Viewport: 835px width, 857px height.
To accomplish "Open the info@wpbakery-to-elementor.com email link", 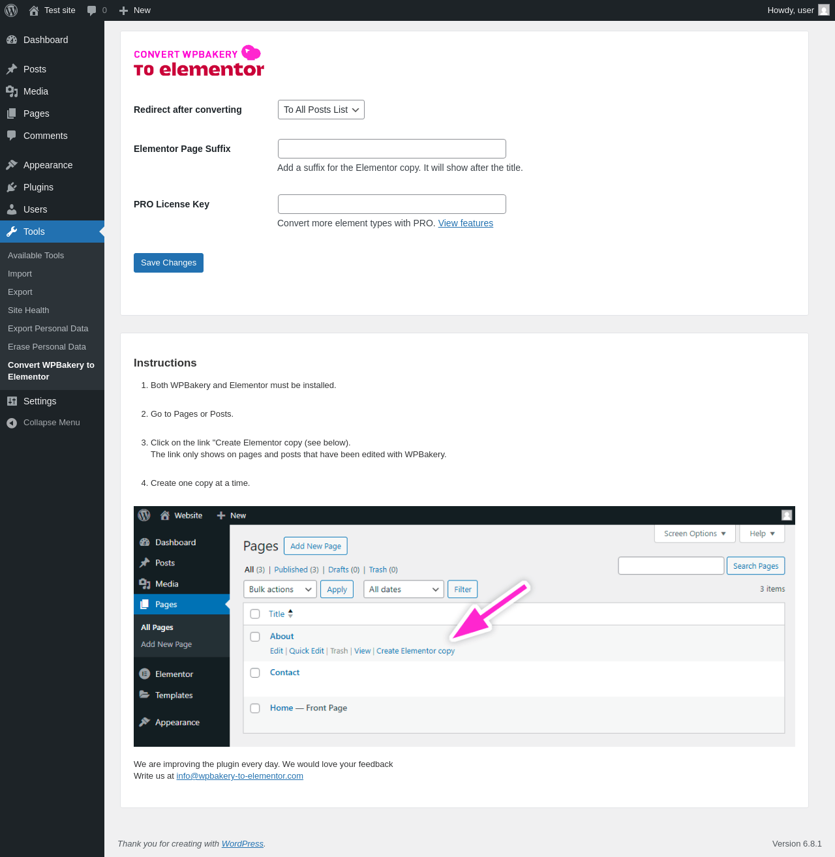I will 240,776.
